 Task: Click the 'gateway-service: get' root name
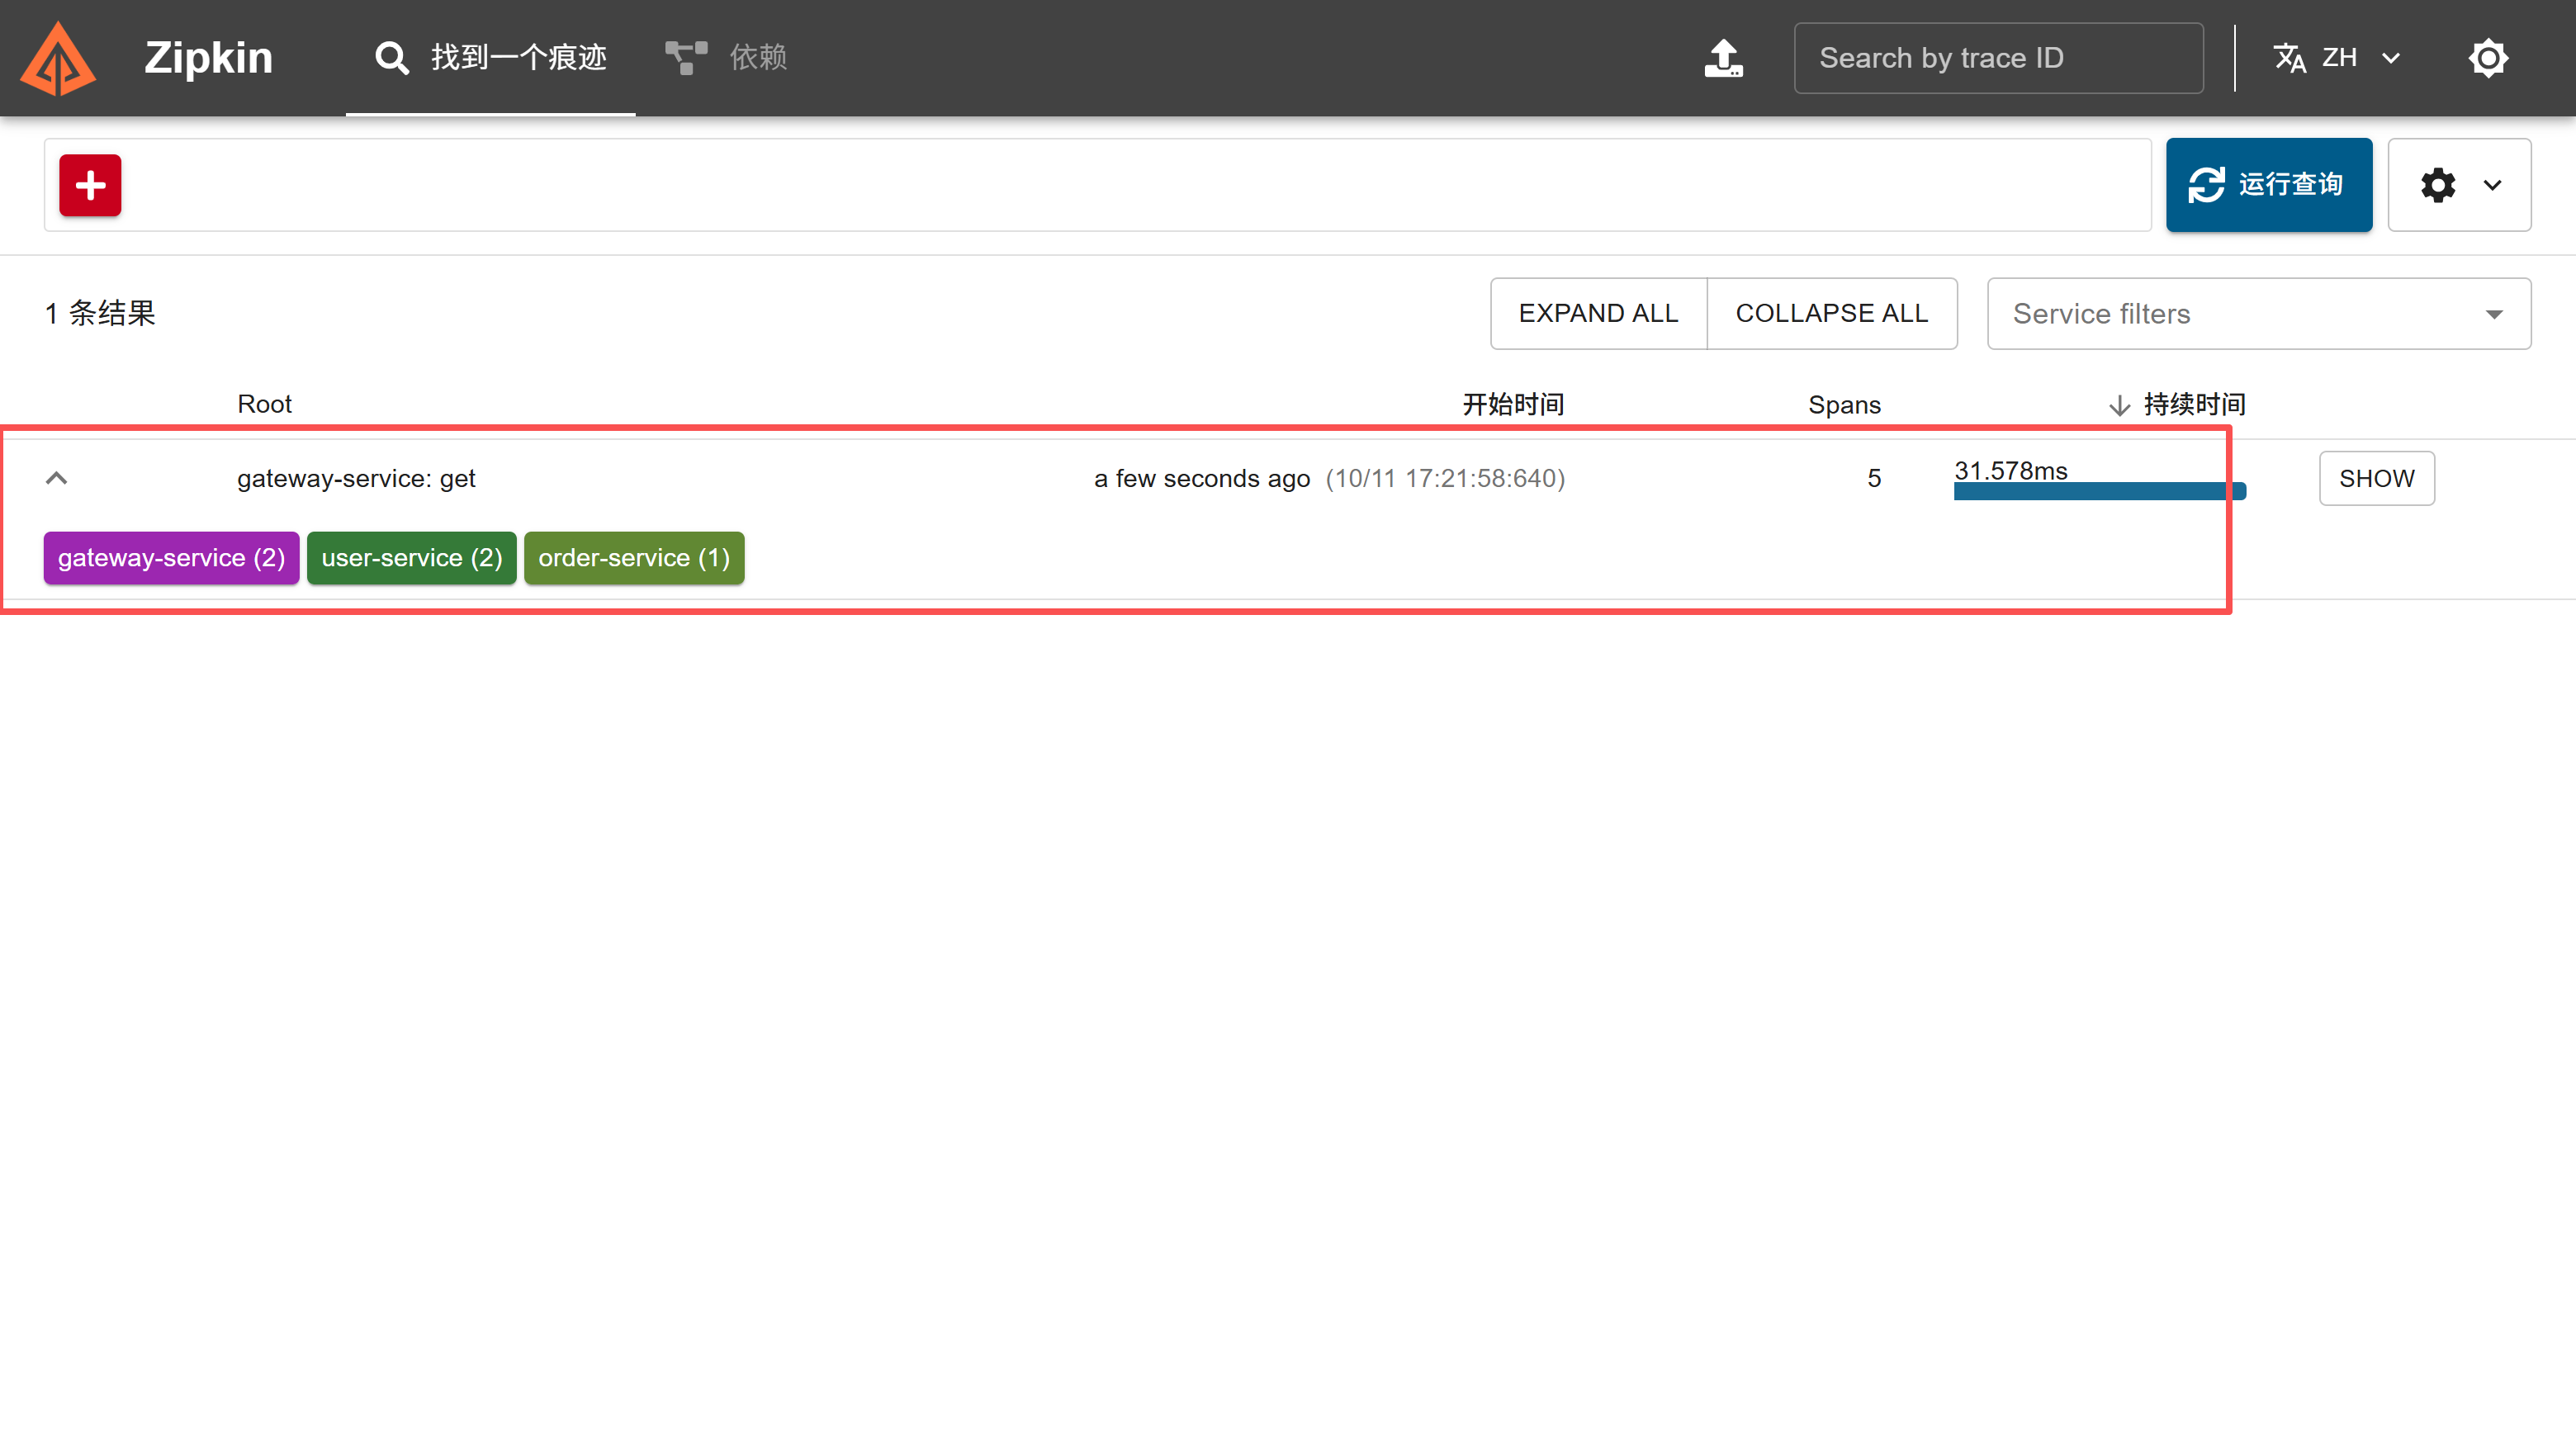[356, 478]
